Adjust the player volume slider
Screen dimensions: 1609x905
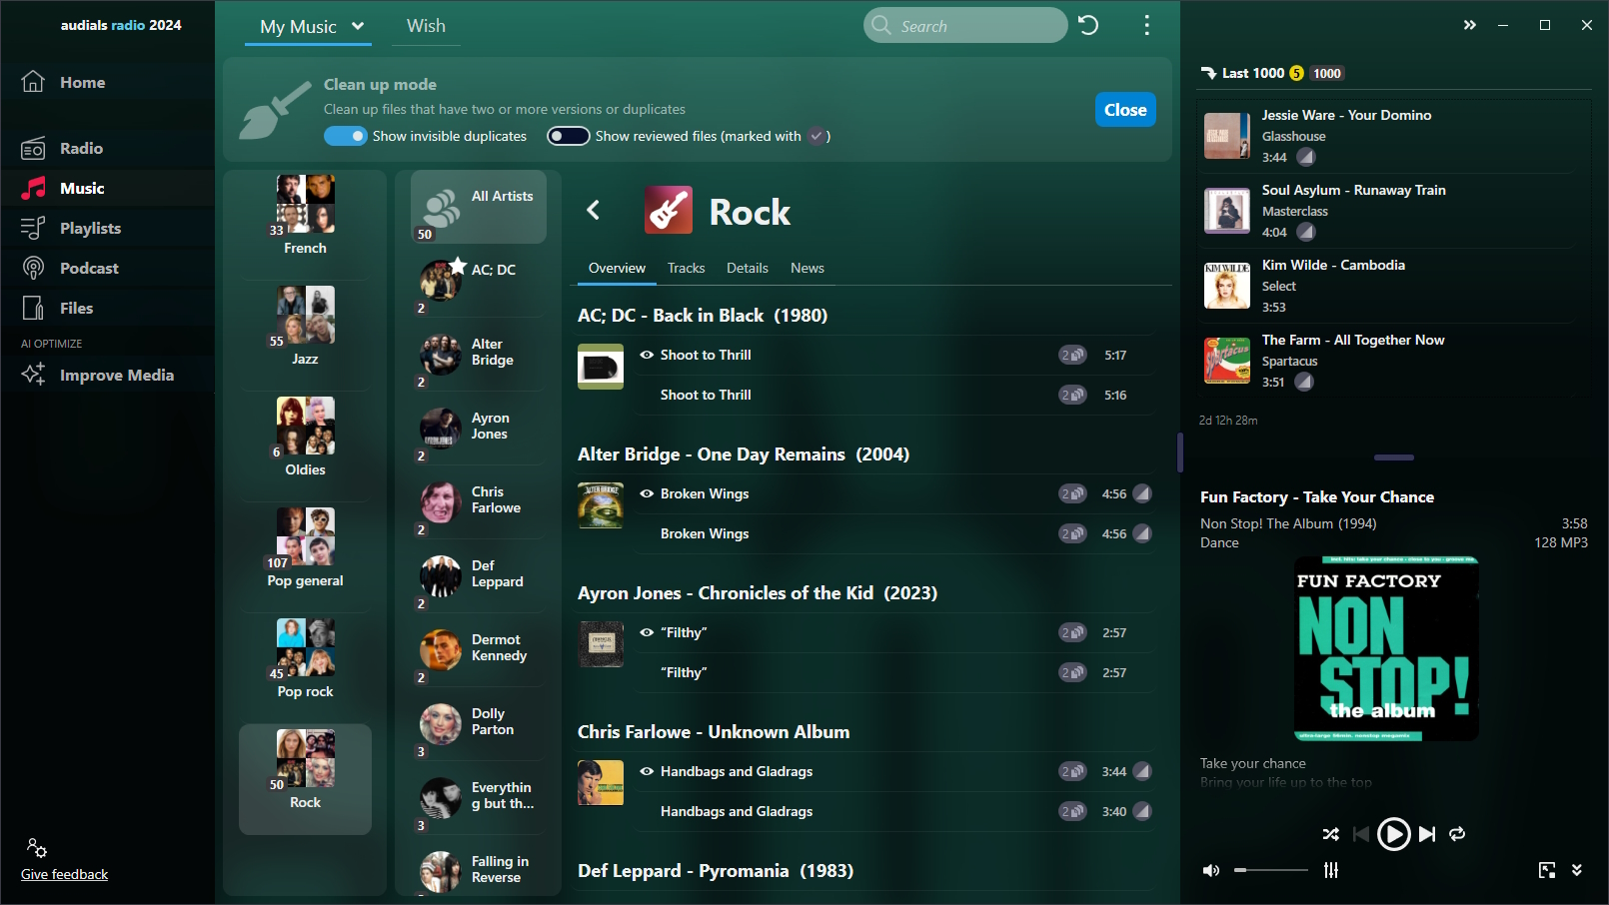coord(1270,870)
